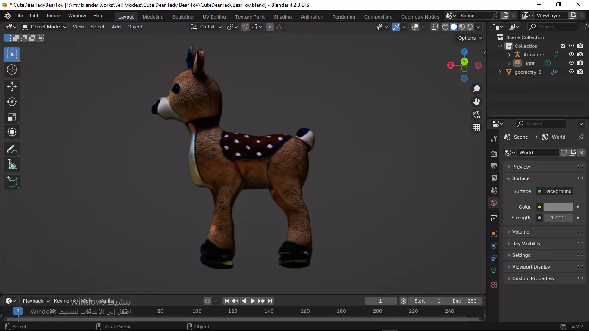The image size is (589, 331).
Task: Open the Physics properties tab
Action: click(x=494, y=246)
